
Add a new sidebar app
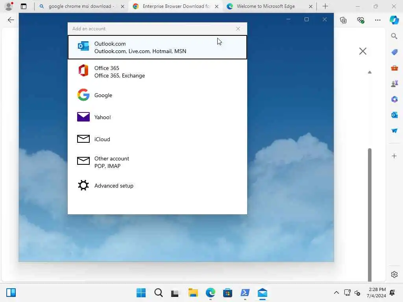(x=394, y=156)
